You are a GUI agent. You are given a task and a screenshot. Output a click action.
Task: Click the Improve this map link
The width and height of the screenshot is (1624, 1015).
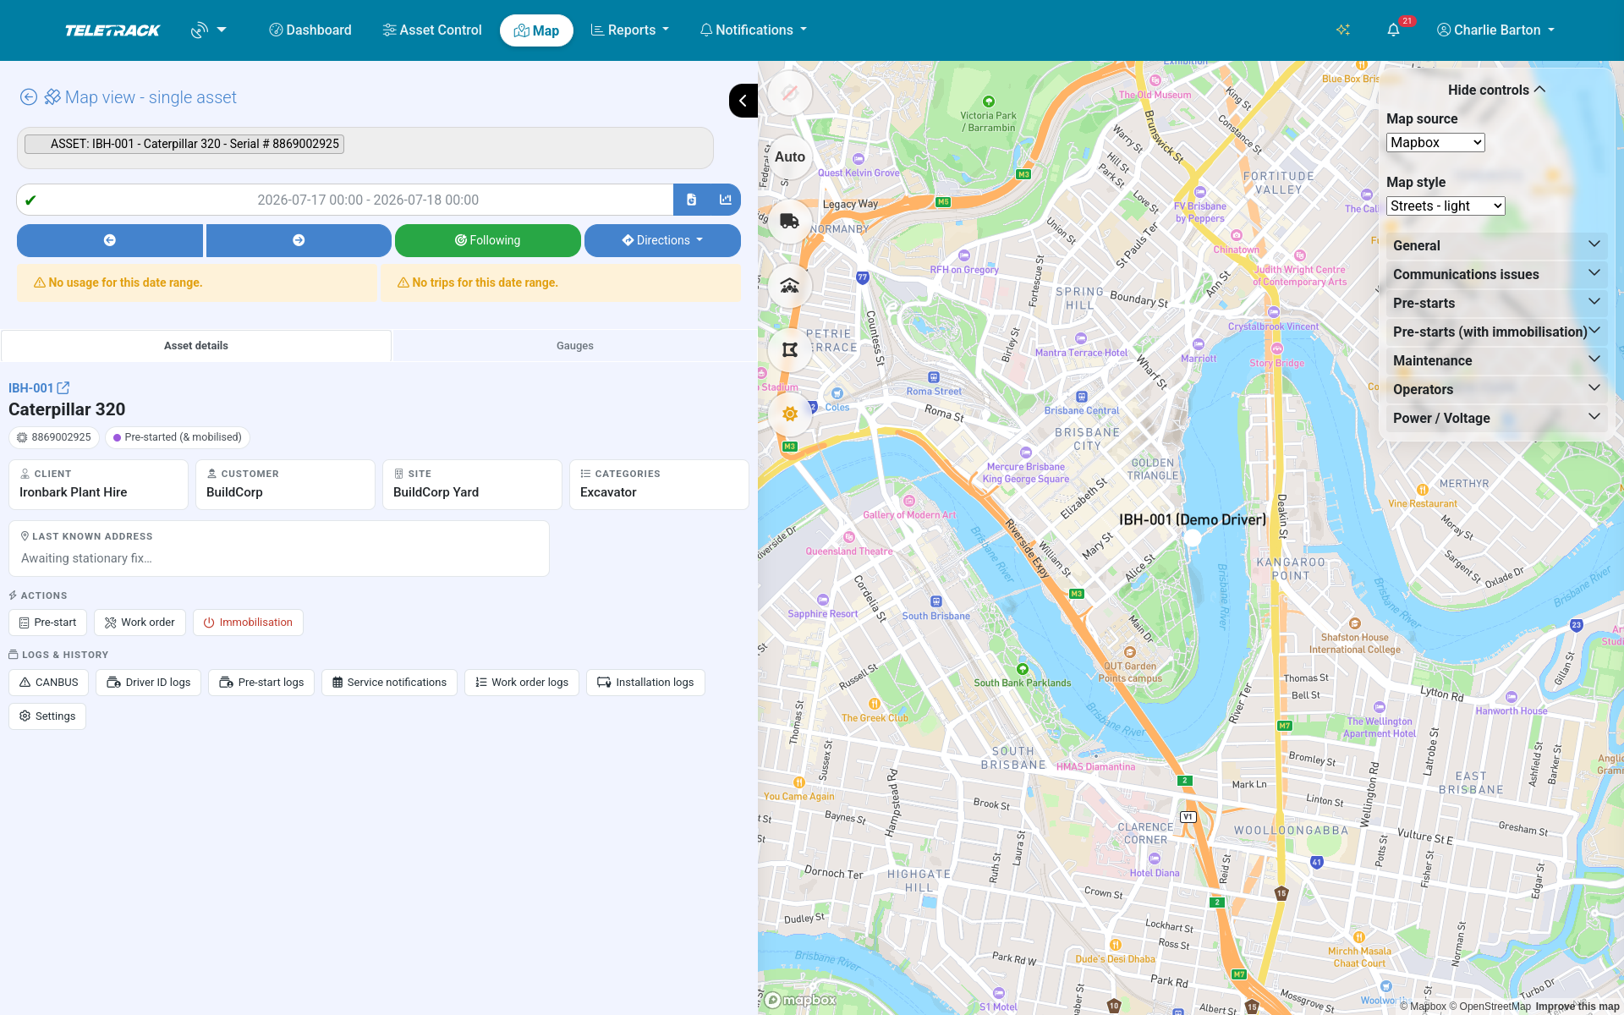tap(1577, 1007)
